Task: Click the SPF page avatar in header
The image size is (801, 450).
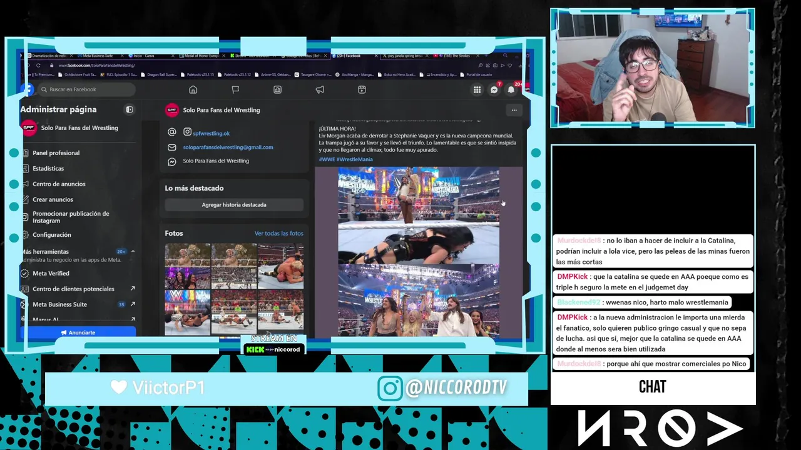Action: 171,110
